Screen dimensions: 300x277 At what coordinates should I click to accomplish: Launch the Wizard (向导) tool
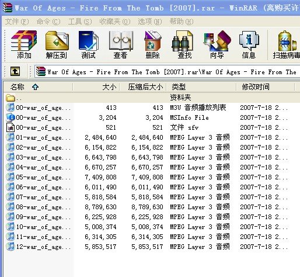[x=217, y=44]
